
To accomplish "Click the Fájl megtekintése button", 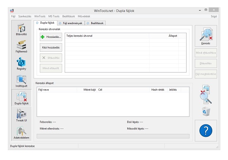I will pos(206,74).
